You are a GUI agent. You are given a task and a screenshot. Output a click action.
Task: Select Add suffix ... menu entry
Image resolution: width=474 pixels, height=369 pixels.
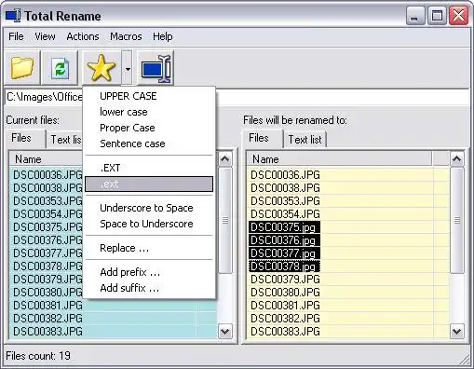coord(149,288)
